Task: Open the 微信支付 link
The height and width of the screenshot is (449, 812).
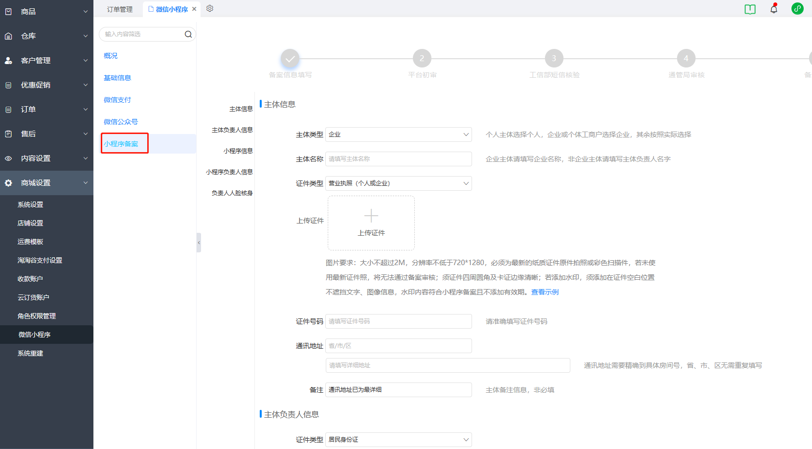Action: point(117,100)
